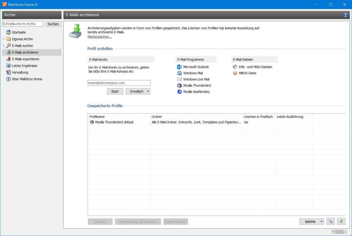The width and height of the screenshot is (352, 236).
Task: Click the Löschen in Postfach column header
Action: tap(258, 117)
